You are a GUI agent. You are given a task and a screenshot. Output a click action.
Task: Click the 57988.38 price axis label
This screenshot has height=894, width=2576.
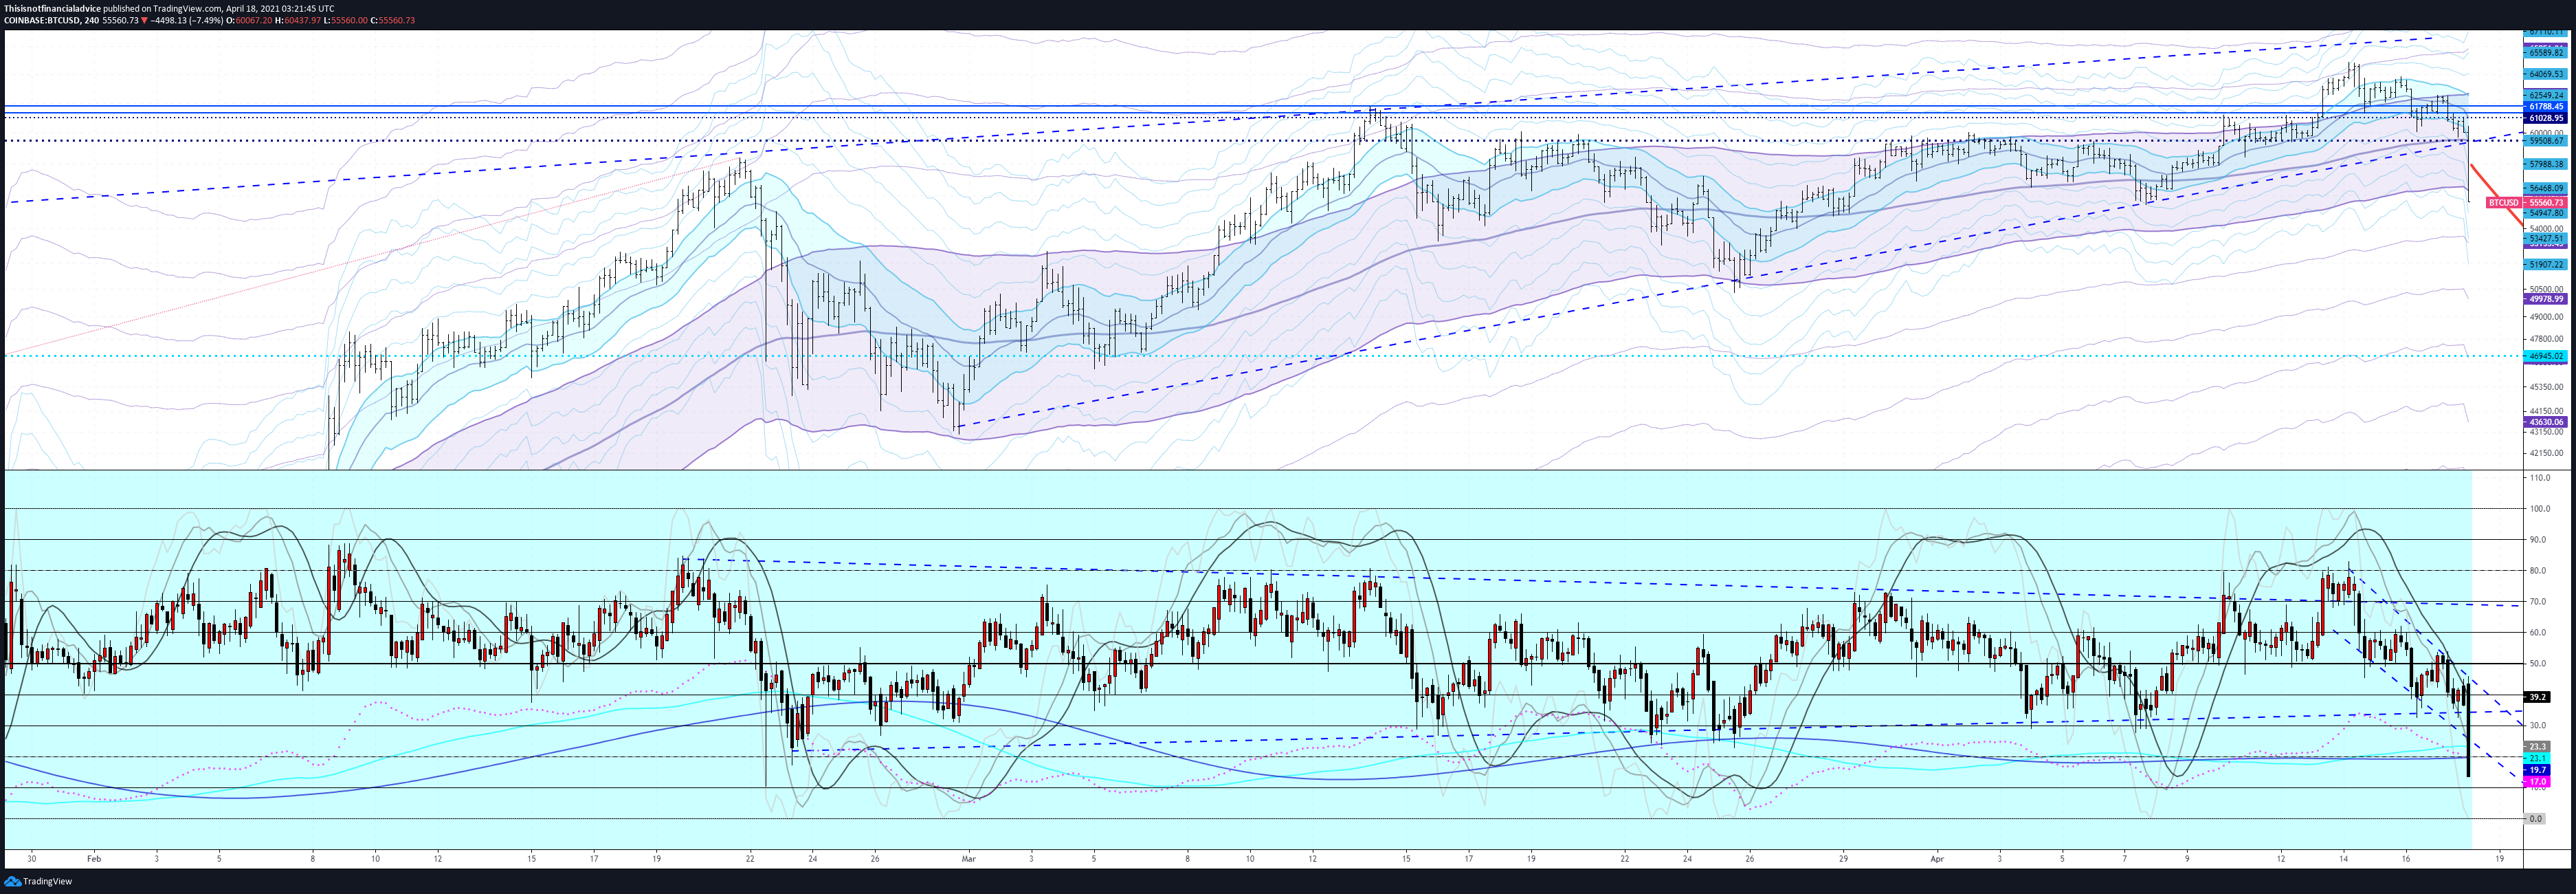2546,164
